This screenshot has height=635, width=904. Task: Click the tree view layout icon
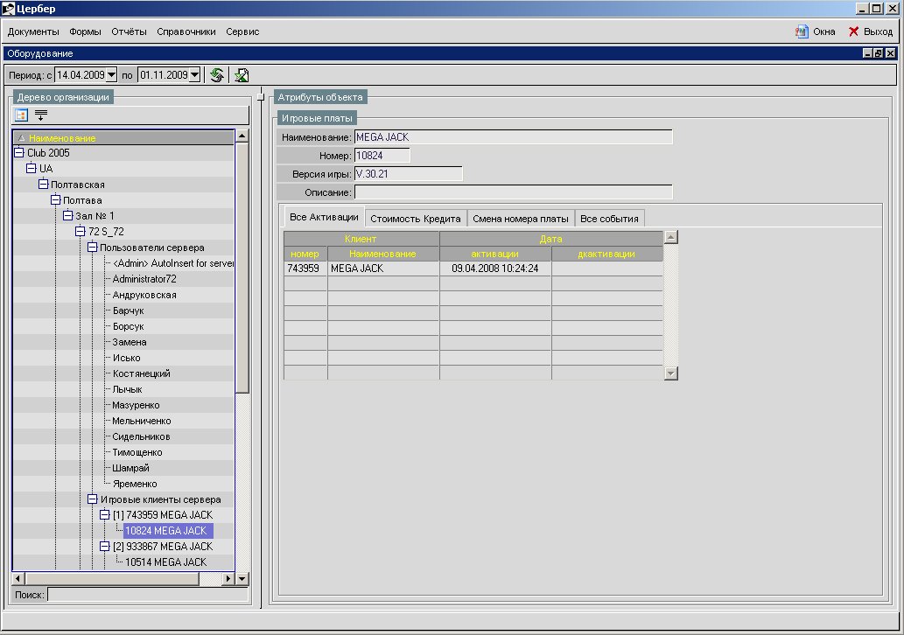(x=22, y=115)
